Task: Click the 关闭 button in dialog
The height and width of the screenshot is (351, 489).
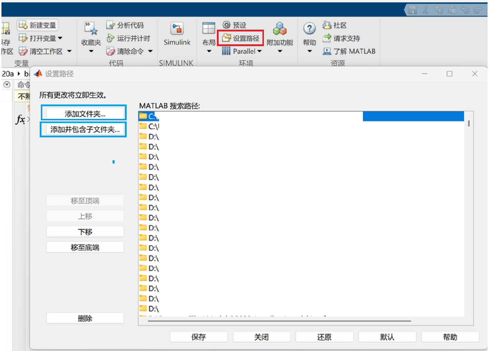Action: point(262,337)
